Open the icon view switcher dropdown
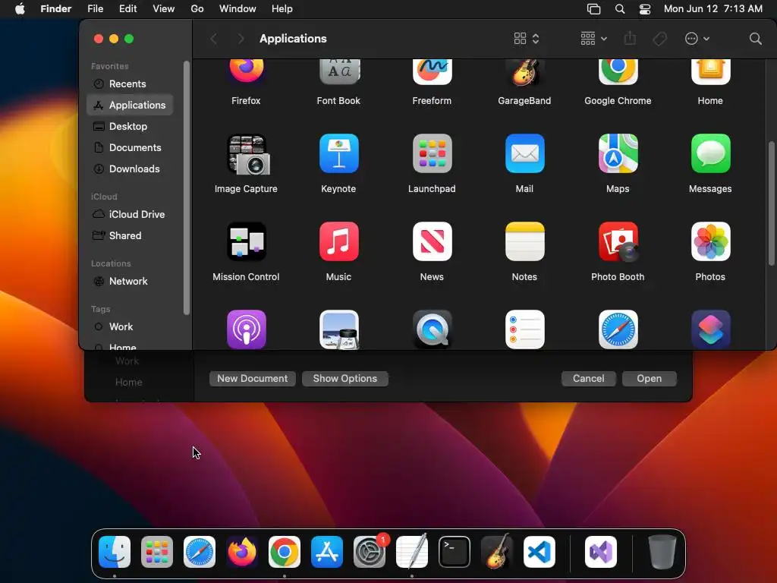Screen dimensions: 777x583 coord(527,39)
